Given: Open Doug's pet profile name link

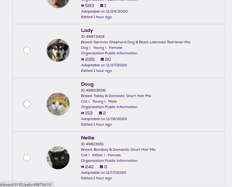Looking at the screenshot, I should (x=87, y=84).
